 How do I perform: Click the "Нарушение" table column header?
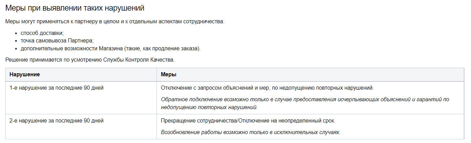(25, 74)
